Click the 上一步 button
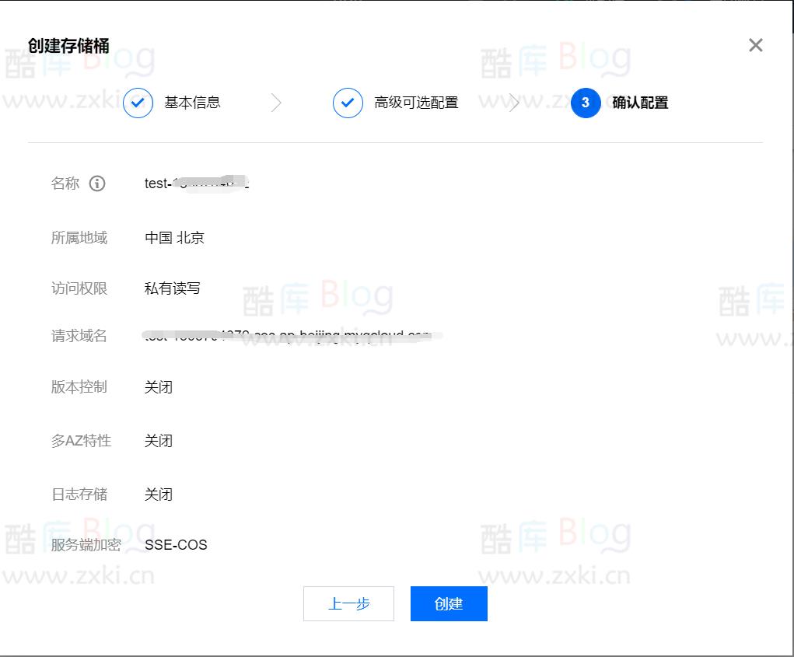 348,603
